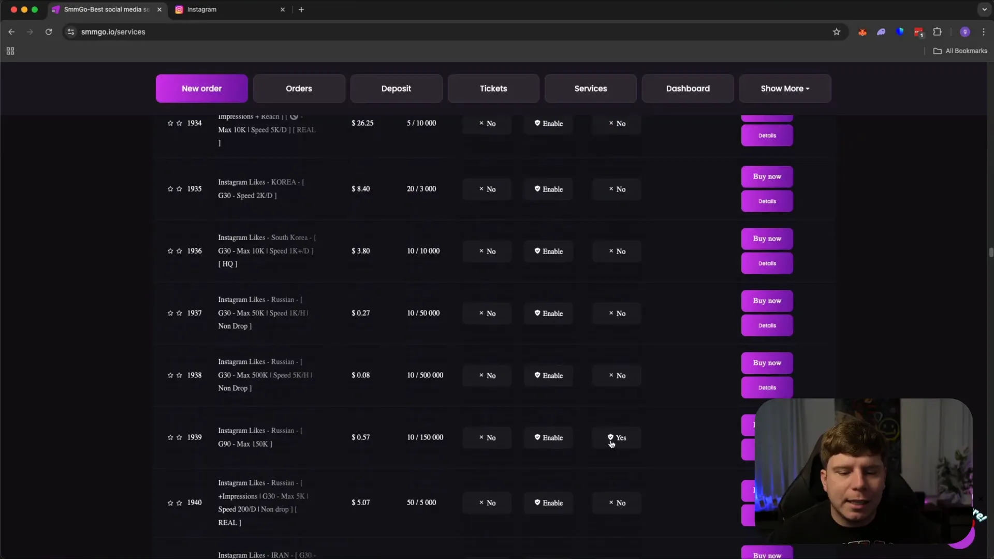The image size is (994, 559).
Task: Click the Enable badge for service 1935
Action: (x=548, y=189)
